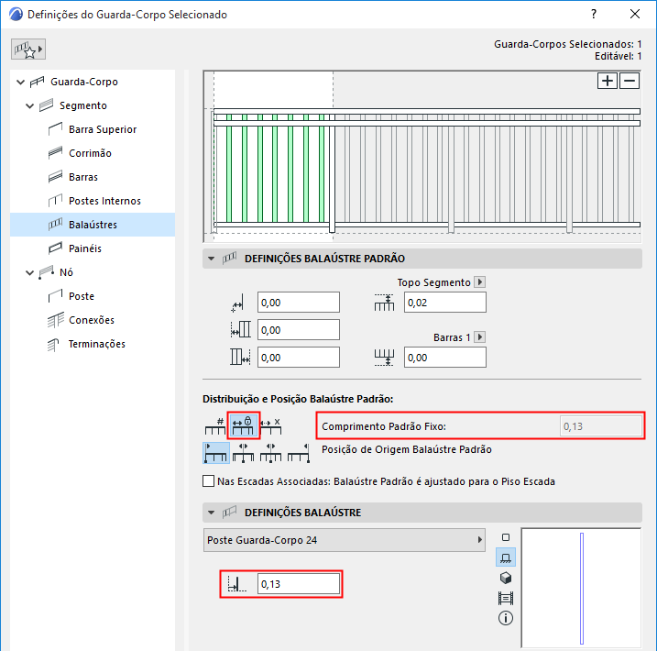Zoom out the railing preview with minus
Viewport: 657px width, 651px height.
pos(630,81)
